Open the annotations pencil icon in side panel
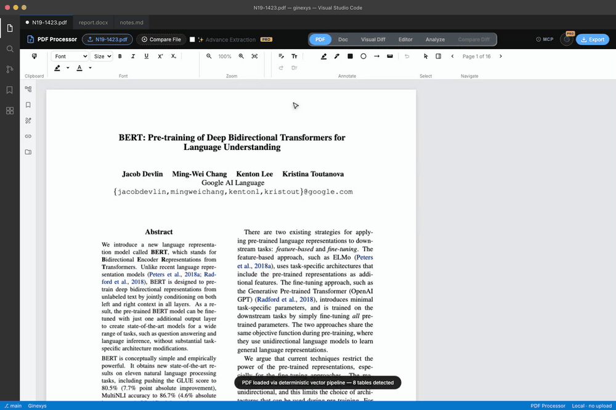Image resolution: width=616 pixels, height=410 pixels. [x=28, y=120]
